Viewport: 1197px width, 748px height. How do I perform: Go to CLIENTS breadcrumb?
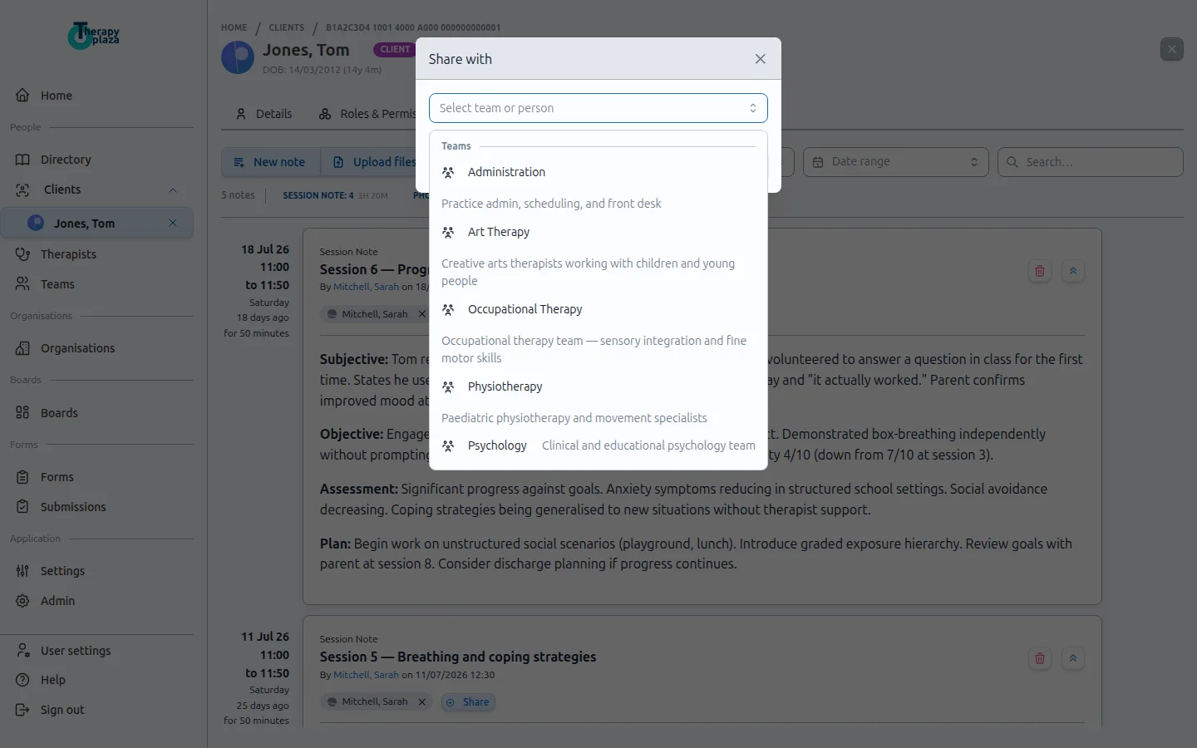pyautogui.click(x=286, y=27)
